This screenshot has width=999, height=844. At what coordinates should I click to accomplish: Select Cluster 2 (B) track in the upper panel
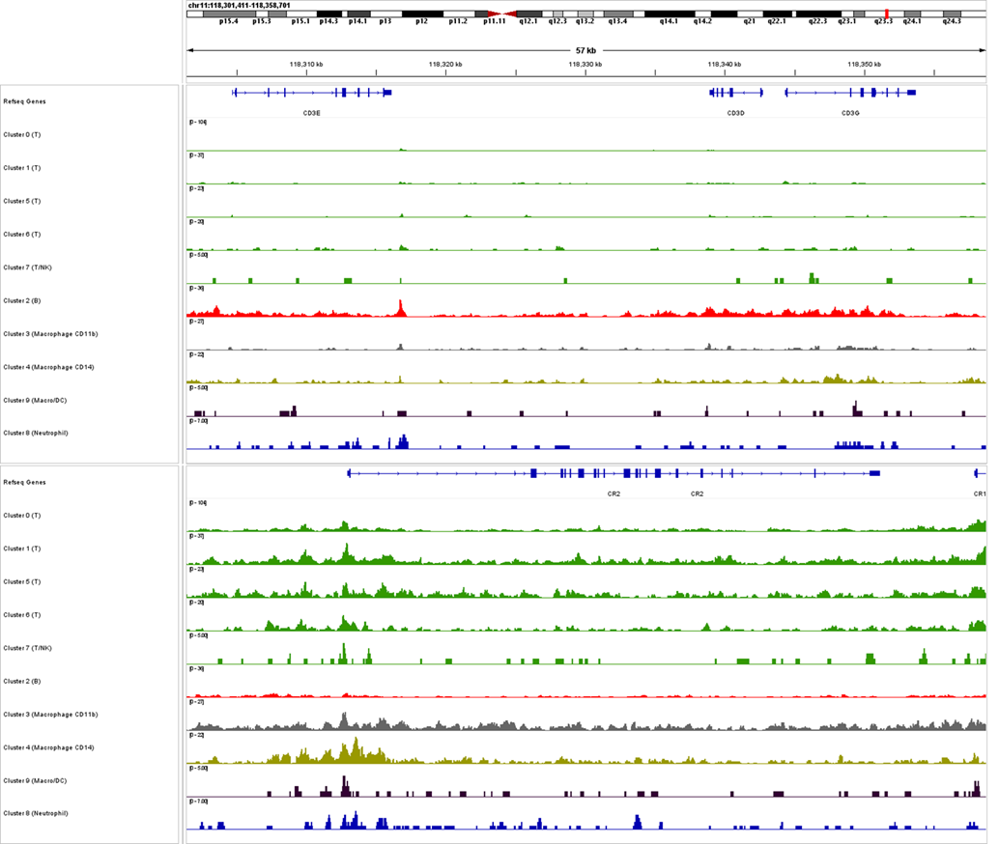22,300
